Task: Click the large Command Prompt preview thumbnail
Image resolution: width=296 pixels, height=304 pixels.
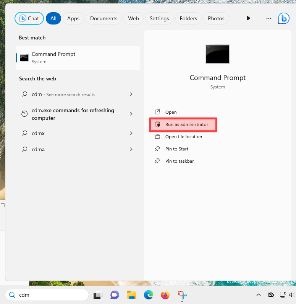Action: coord(217,54)
